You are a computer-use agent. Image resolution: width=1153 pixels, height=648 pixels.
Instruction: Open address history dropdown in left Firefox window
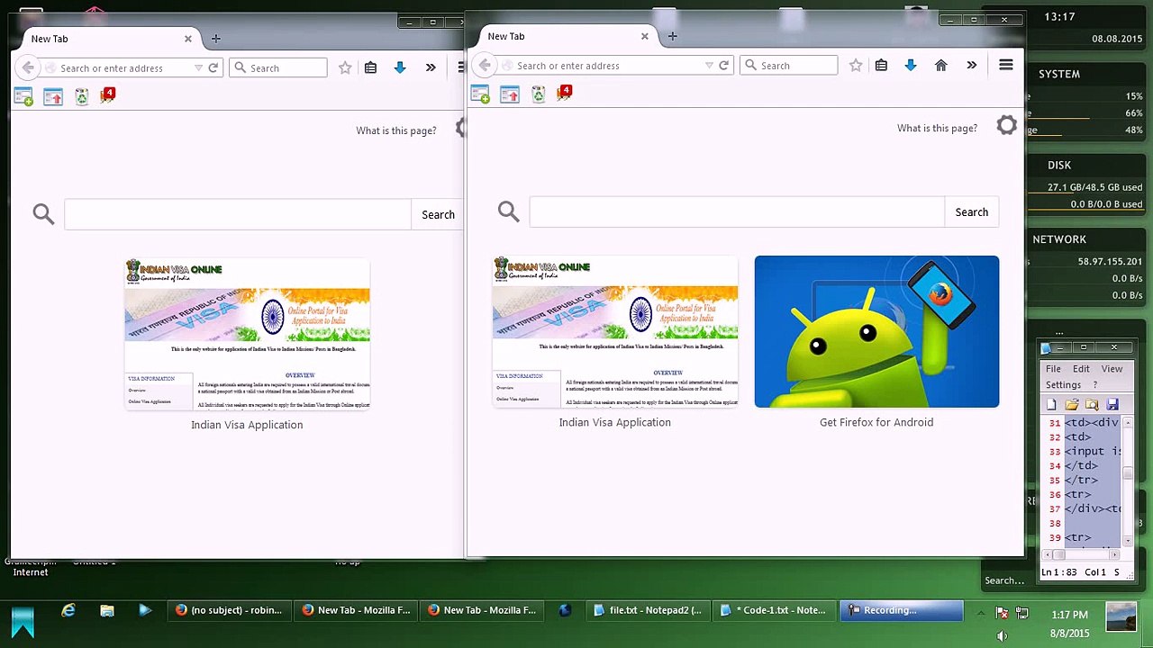(x=198, y=68)
